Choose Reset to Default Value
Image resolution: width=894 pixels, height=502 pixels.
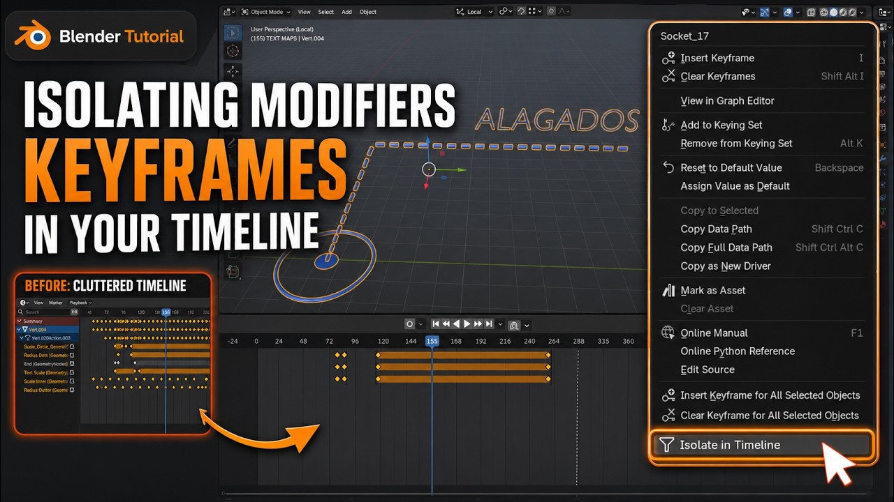(x=731, y=167)
